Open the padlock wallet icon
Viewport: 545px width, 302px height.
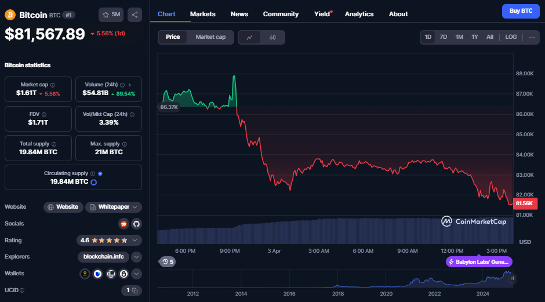pos(123,274)
